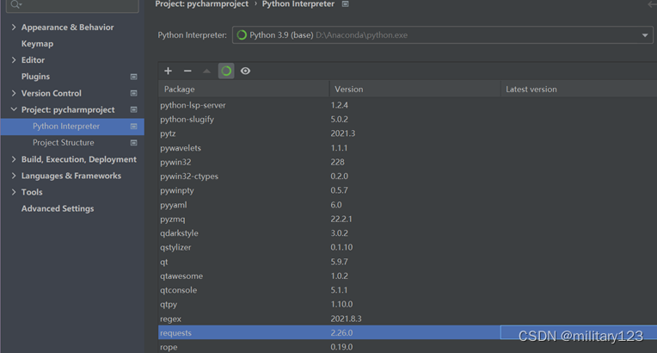Select the rope package row

coord(408,347)
